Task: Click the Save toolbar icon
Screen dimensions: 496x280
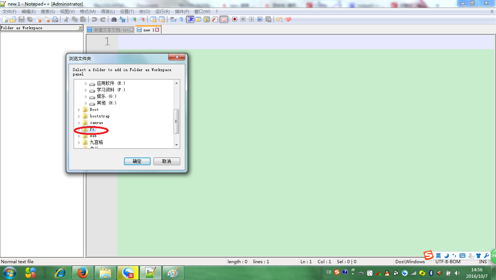Action: (22, 19)
